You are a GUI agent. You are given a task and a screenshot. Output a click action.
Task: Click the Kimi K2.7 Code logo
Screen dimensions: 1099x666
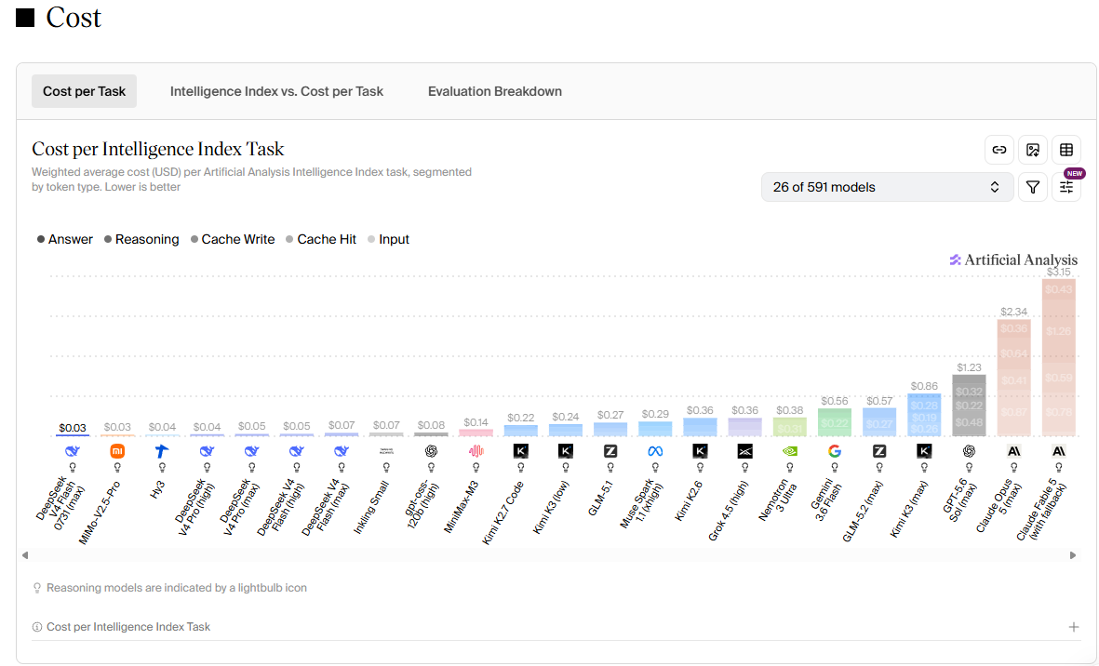tap(521, 451)
